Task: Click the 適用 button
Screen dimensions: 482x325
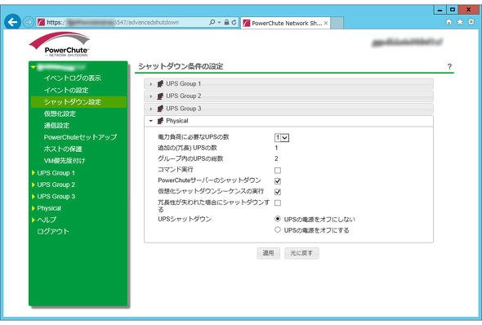Action: pyautogui.click(x=268, y=253)
